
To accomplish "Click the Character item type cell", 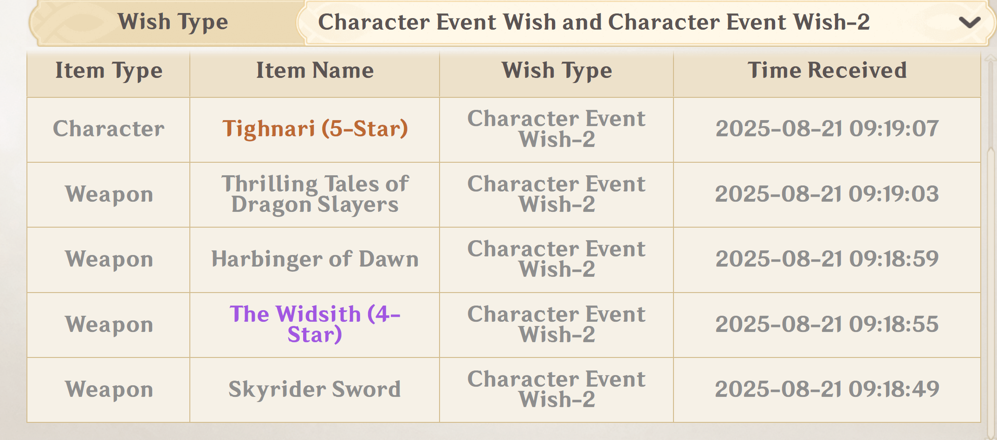I will click(109, 129).
